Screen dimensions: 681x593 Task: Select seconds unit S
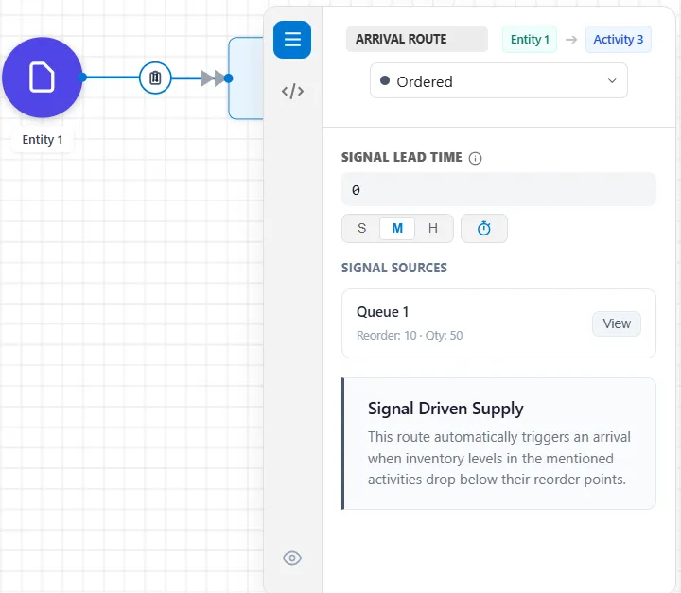tap(361, 228)
